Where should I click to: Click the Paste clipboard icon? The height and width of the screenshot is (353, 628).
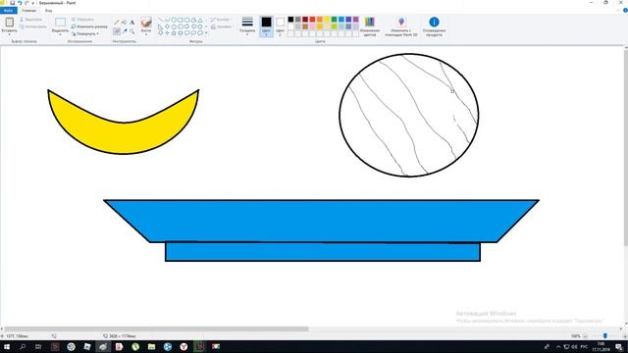pos(9,22)
